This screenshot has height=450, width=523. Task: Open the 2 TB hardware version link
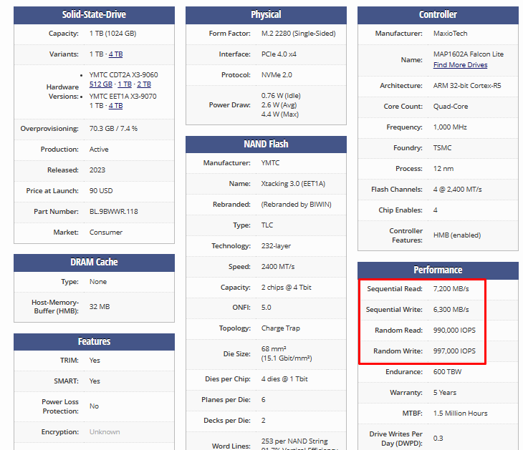pos(144,84)
